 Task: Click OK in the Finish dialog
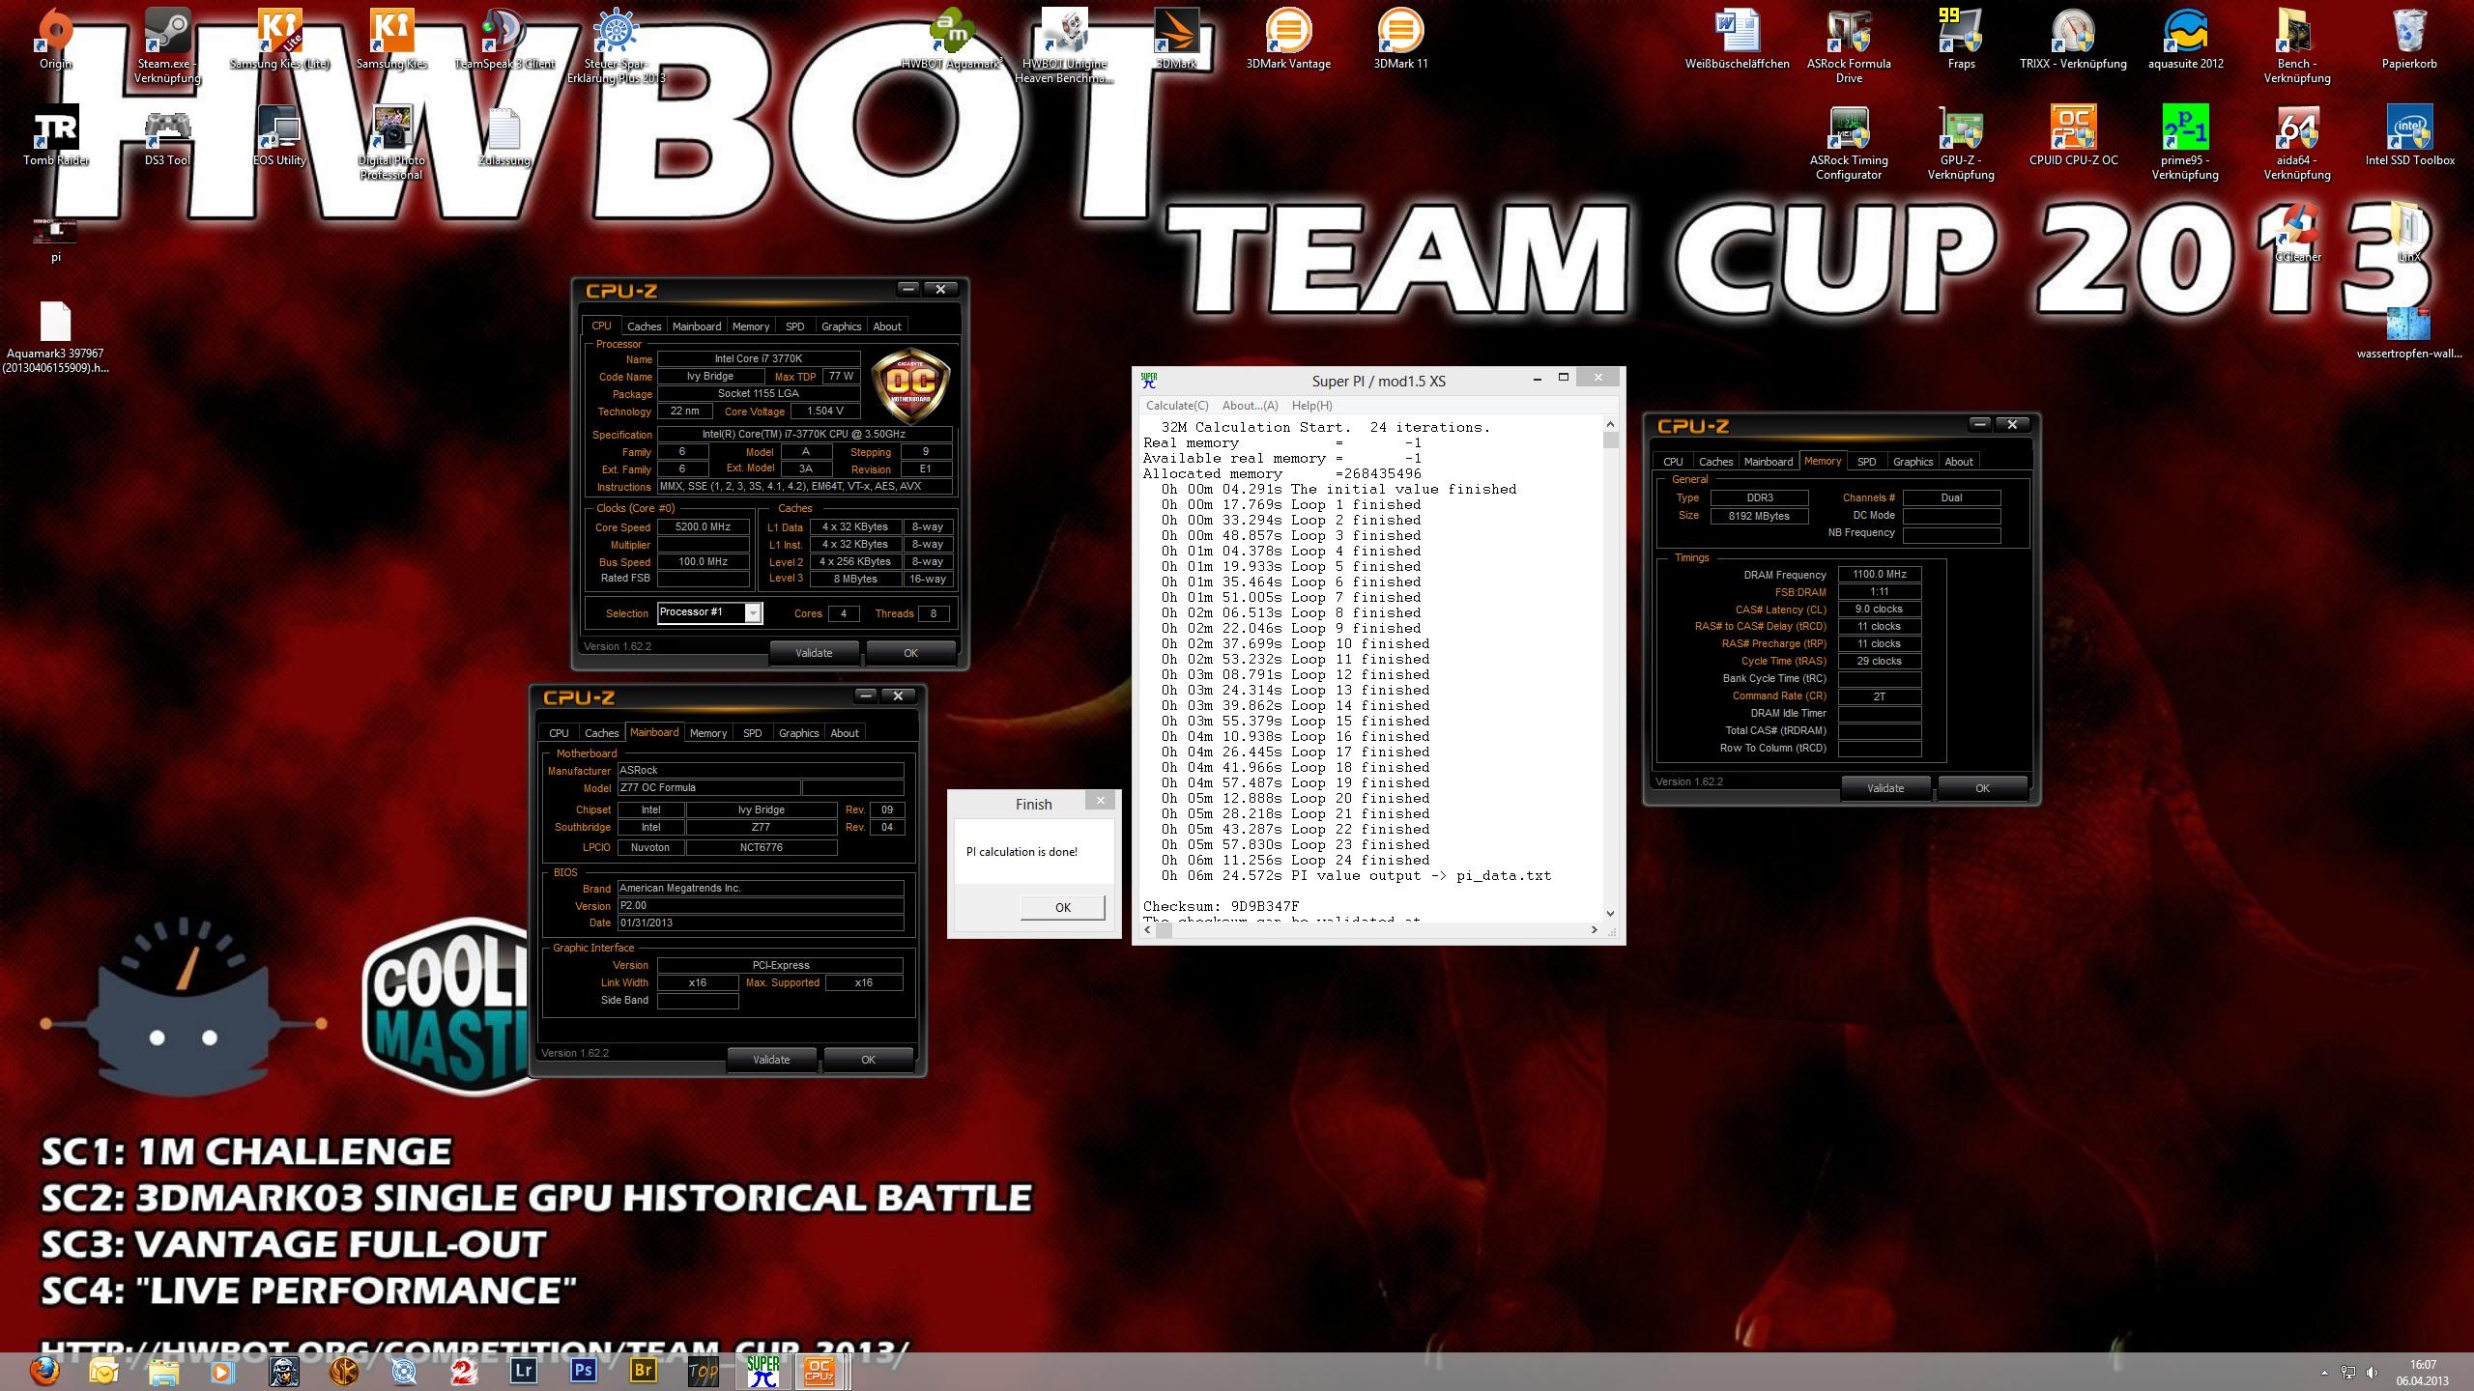[x=1063, y=907]
